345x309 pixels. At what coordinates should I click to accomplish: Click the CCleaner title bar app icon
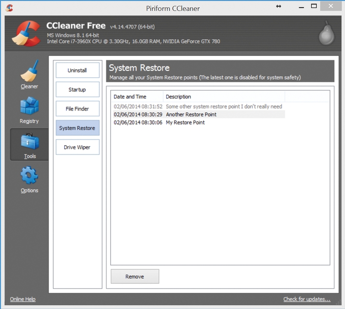pyautogui.click(x=9, y=8)
